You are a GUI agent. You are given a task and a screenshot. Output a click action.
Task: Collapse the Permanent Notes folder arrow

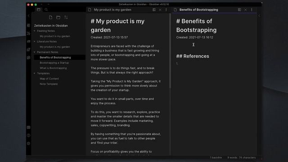coord(34,52)
